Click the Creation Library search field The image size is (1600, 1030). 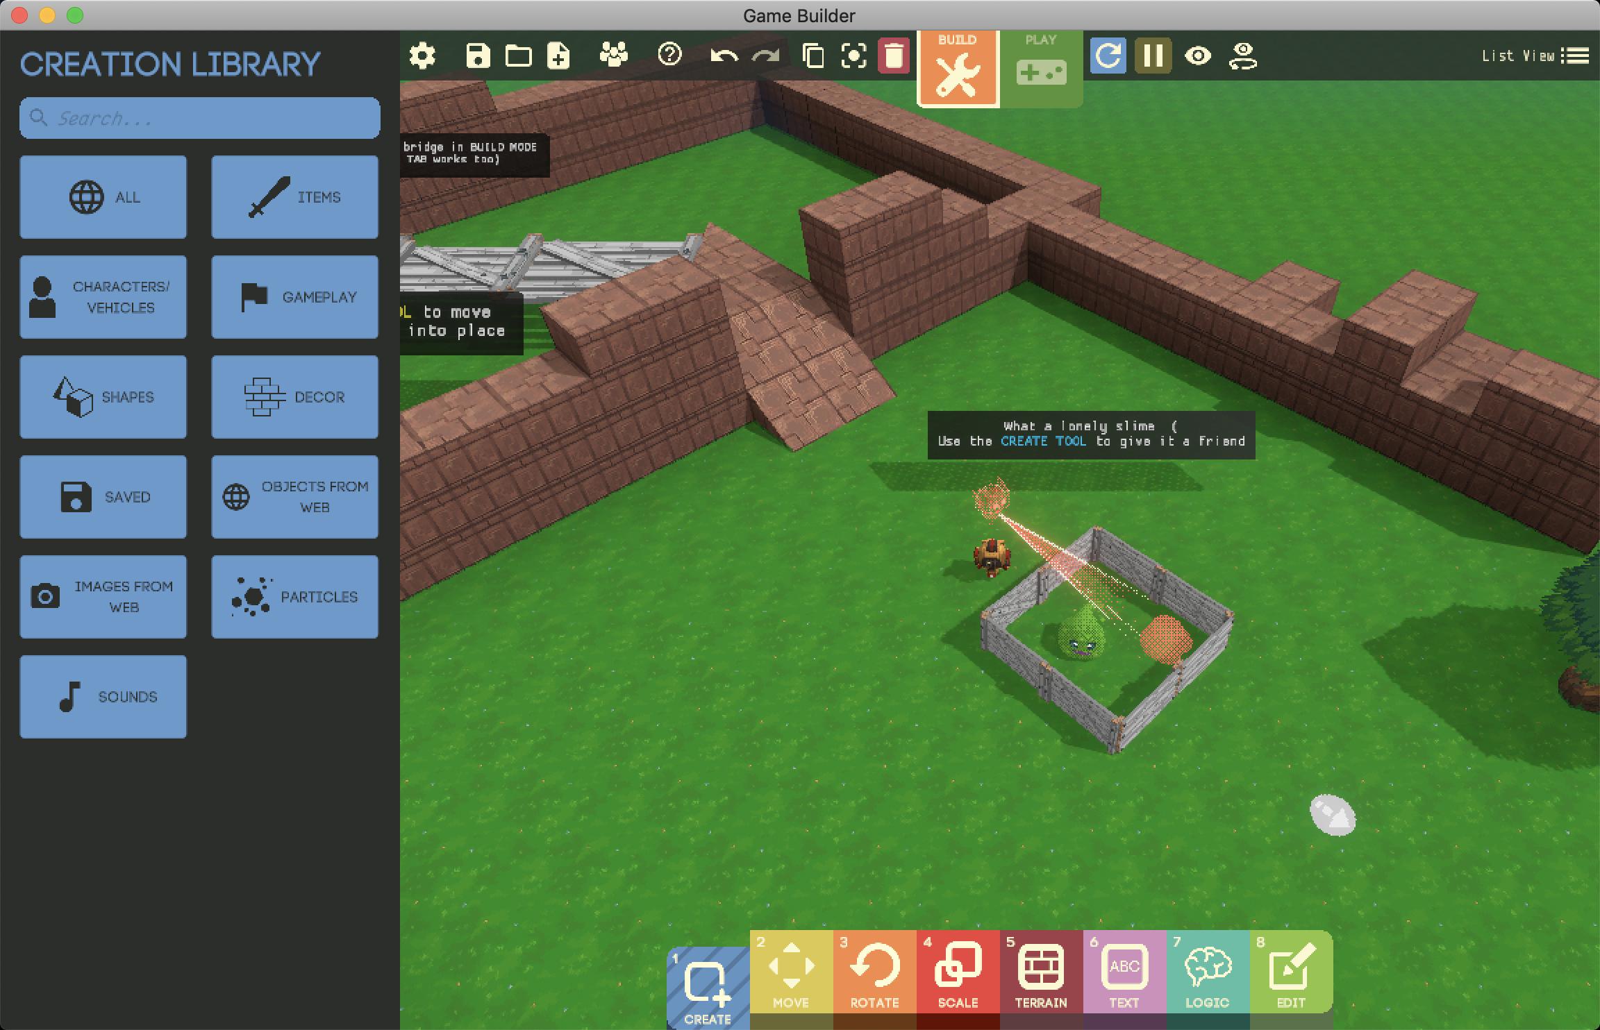coord(200,119)
